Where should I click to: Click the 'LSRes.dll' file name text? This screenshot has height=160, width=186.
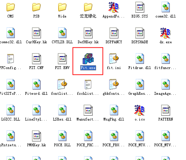coord(62,119)
